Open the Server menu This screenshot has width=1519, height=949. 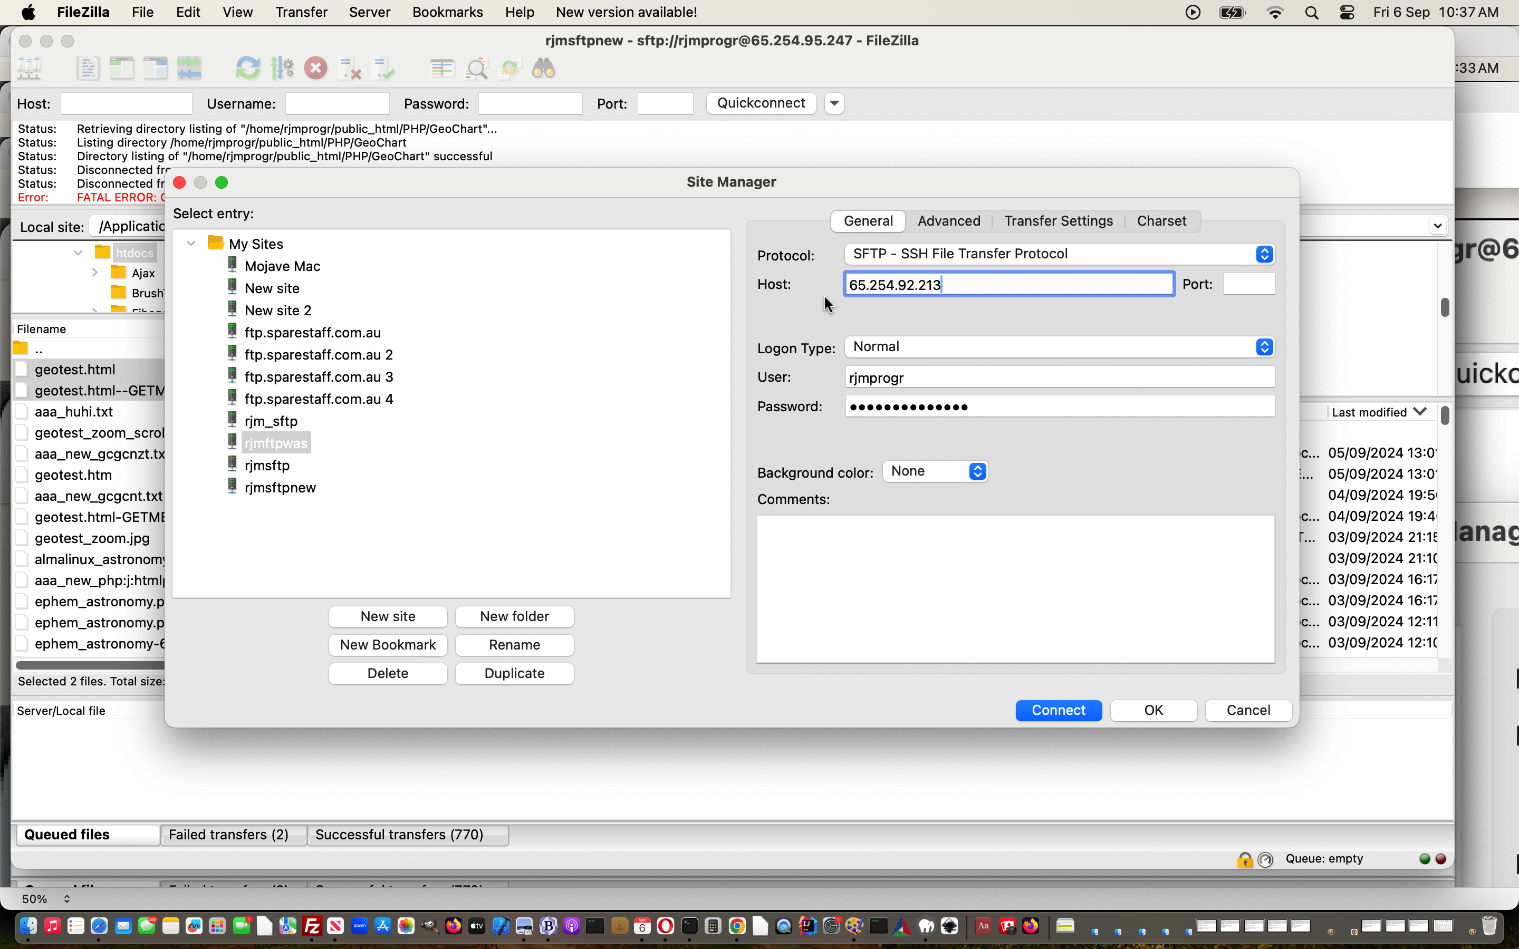click(x=370, y=12)
